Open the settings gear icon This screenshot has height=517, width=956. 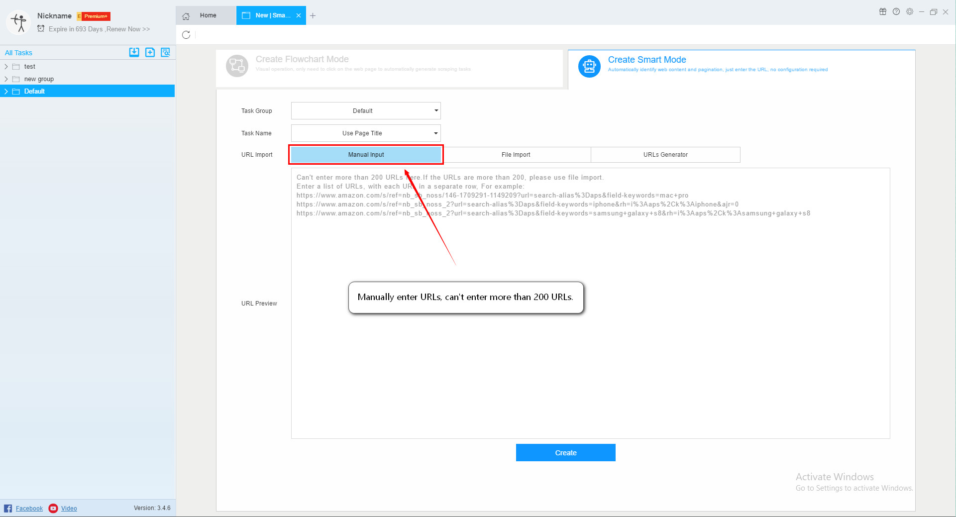coord(910,11)
